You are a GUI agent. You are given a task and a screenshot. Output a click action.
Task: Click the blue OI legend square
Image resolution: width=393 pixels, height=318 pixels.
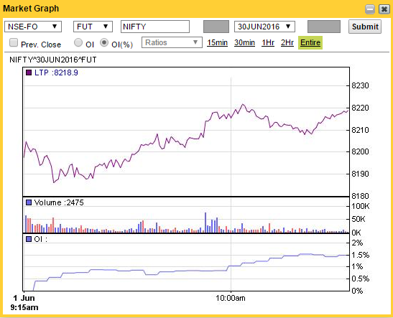pyautogui.click(x=29, y=239)
